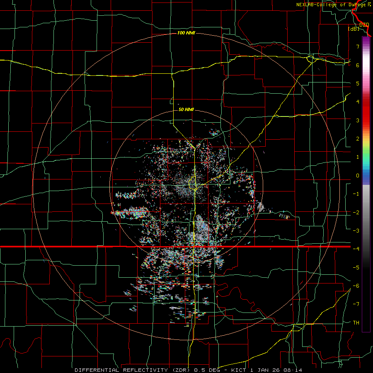Click the -2 value on the color scale
Viewport: 373px width, 373px height.
tap(356, 213)
